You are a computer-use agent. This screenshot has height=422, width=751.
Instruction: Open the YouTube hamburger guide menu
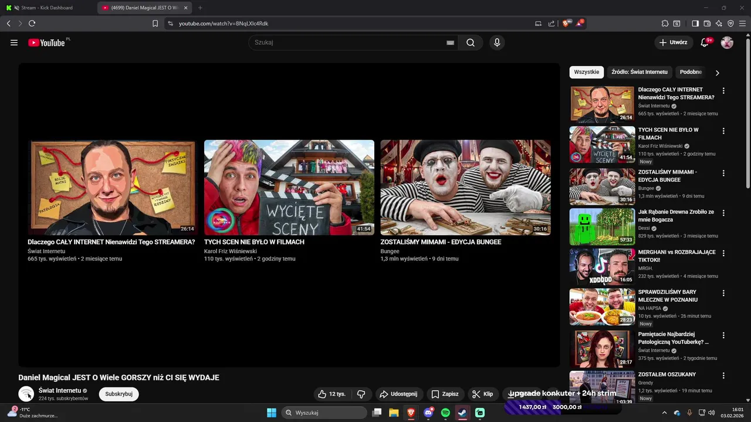pyautogui.click(x=14, y=42)
